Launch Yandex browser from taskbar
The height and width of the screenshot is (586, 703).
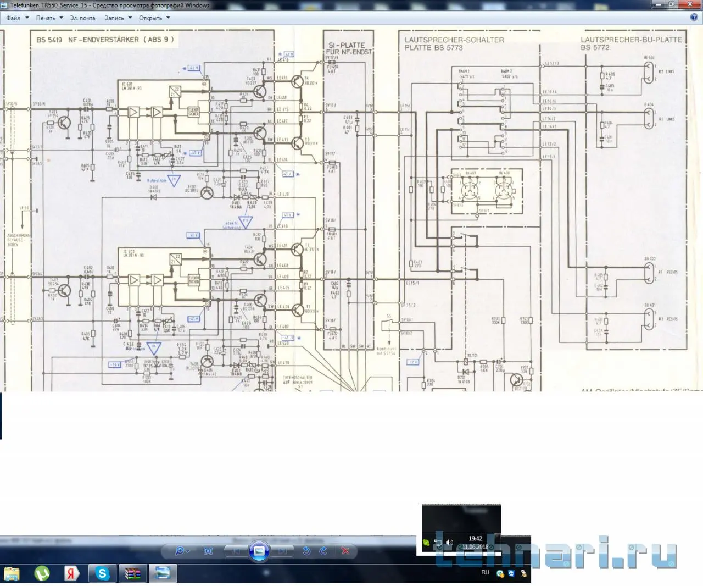tap(71, 573)
